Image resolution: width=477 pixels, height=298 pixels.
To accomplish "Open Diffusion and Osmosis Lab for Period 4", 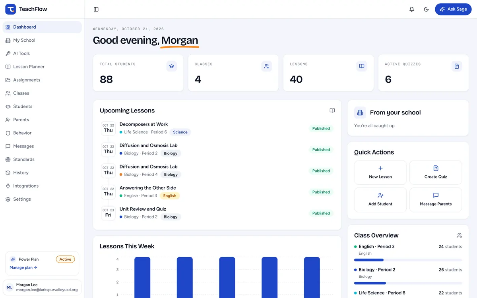I will point(148,166).
